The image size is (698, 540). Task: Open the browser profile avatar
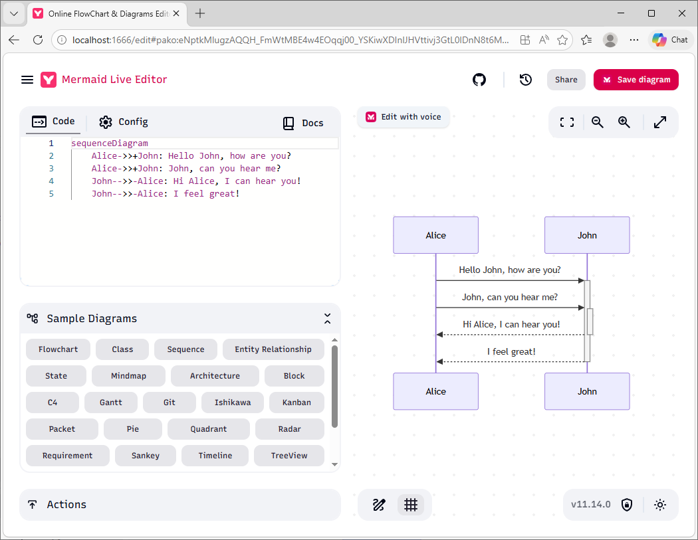[610, 40]
